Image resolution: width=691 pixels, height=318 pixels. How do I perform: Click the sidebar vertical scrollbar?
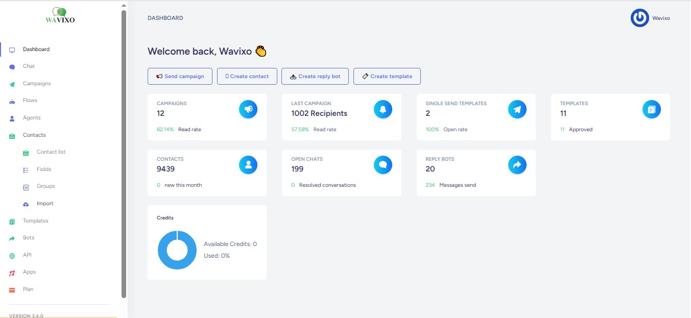(124, 153)
